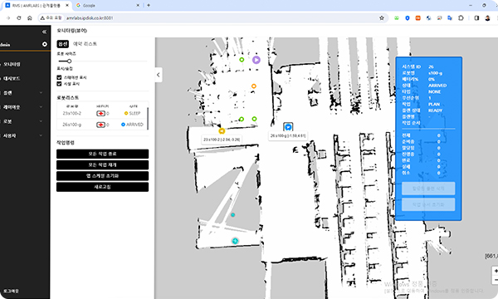Click the 새로고침 button
The height and width of the screenshot is (299, 498).
(102, 187)
